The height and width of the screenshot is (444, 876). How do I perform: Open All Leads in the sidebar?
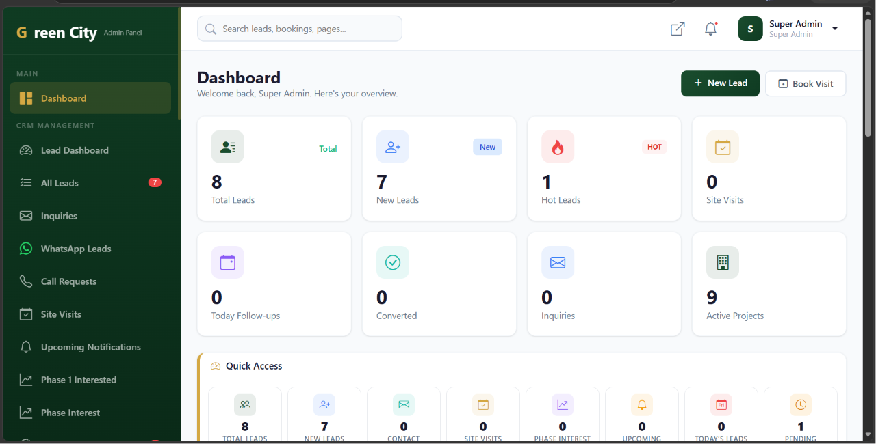90,183
